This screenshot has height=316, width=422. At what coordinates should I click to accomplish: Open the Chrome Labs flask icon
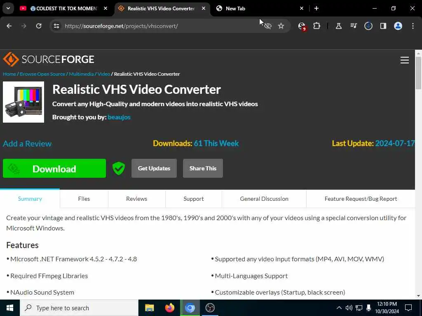tap(339, 26)
